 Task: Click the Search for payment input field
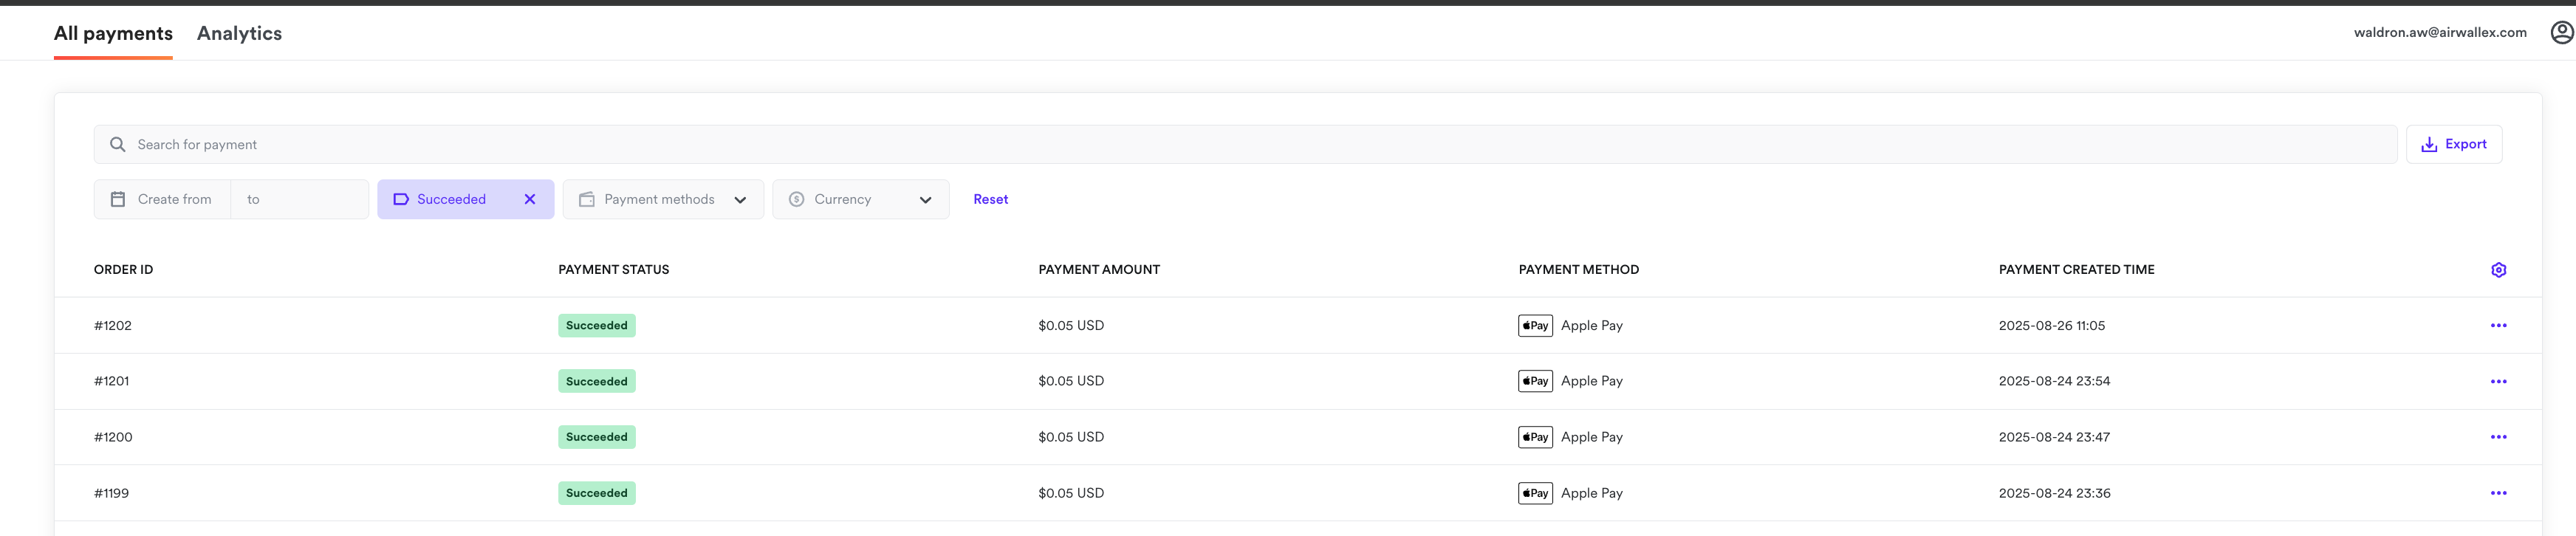(x=700, y=144)
